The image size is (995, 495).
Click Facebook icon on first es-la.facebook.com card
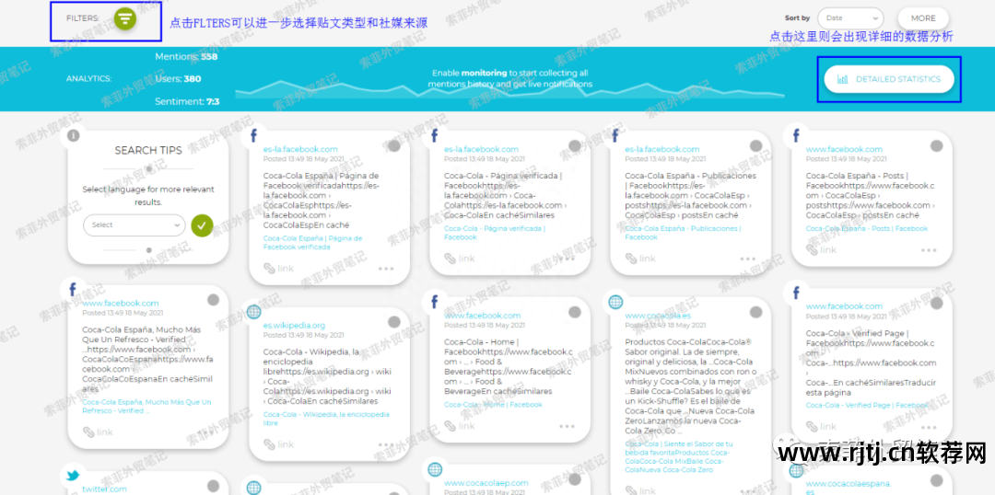(x=253, y=136)
